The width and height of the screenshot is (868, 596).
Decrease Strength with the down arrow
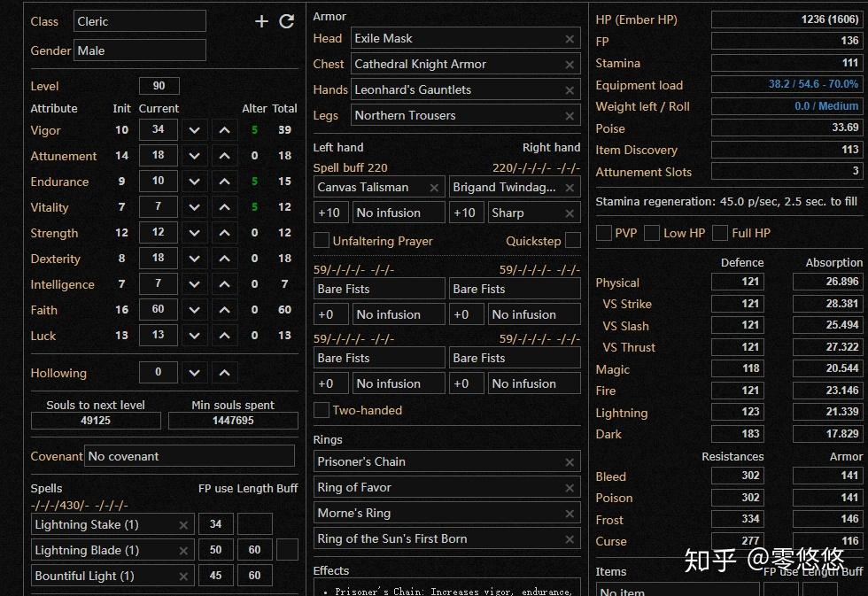coord(194,233)
